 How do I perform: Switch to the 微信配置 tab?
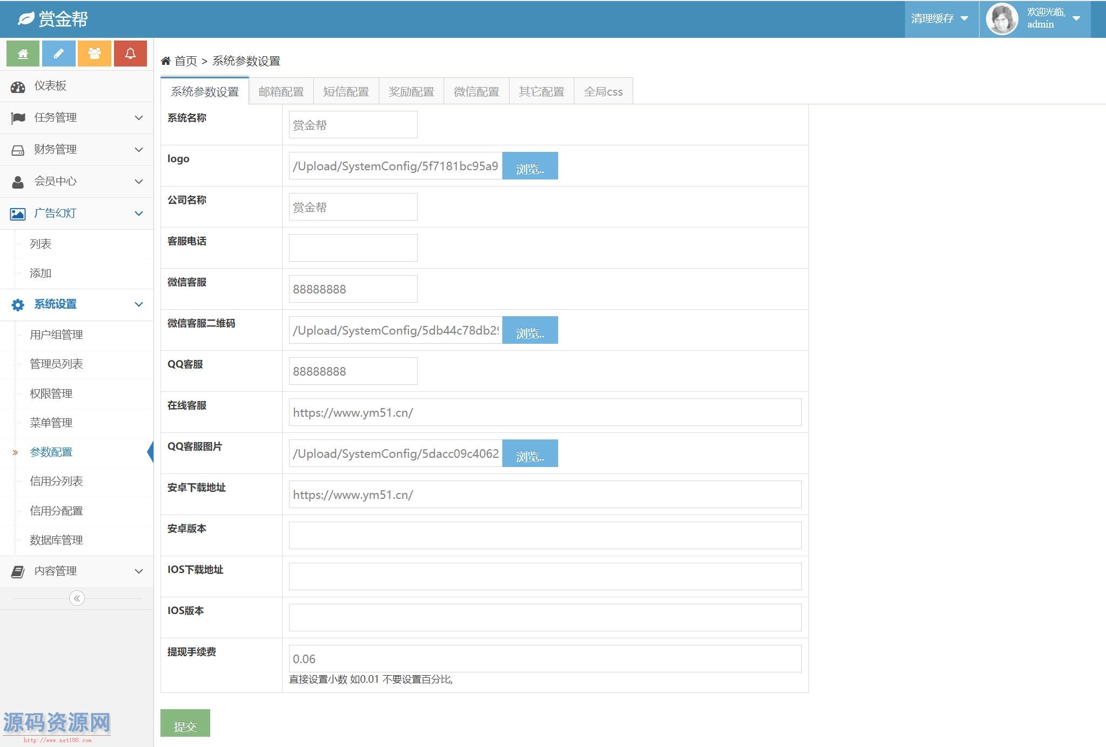[x=476, y=92]
